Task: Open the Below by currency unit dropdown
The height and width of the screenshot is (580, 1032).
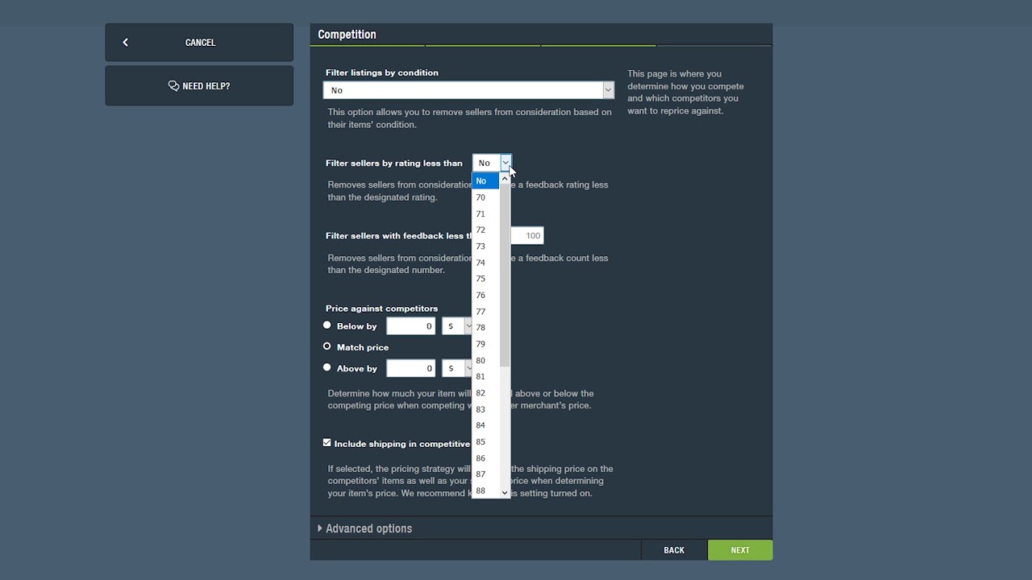Action: (x=457, y=326)
